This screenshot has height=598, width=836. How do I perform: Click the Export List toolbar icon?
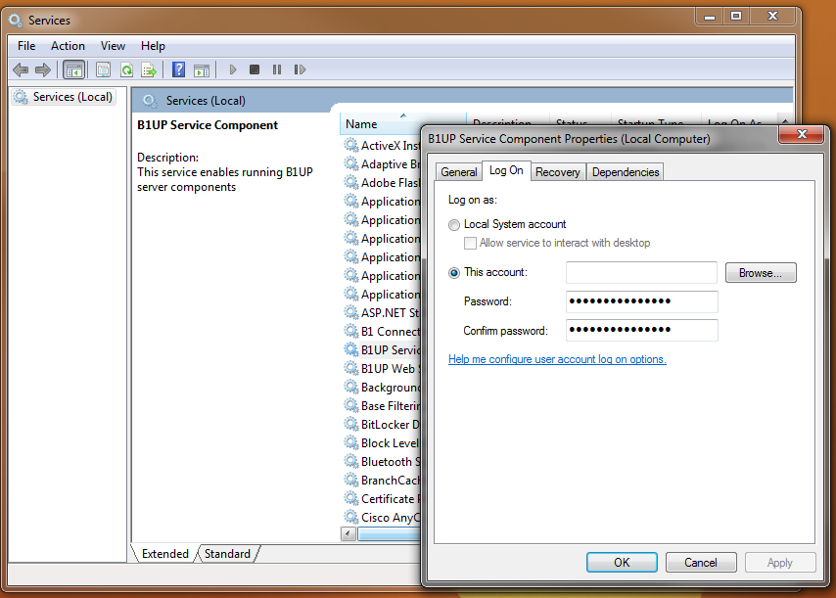point(149,69)
